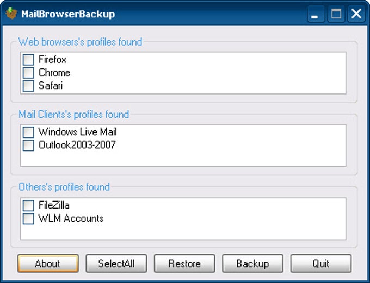Viewport: 370px width, 283px height.
Task: Select the Firefox list entry text
Action: tap(52, 59)
